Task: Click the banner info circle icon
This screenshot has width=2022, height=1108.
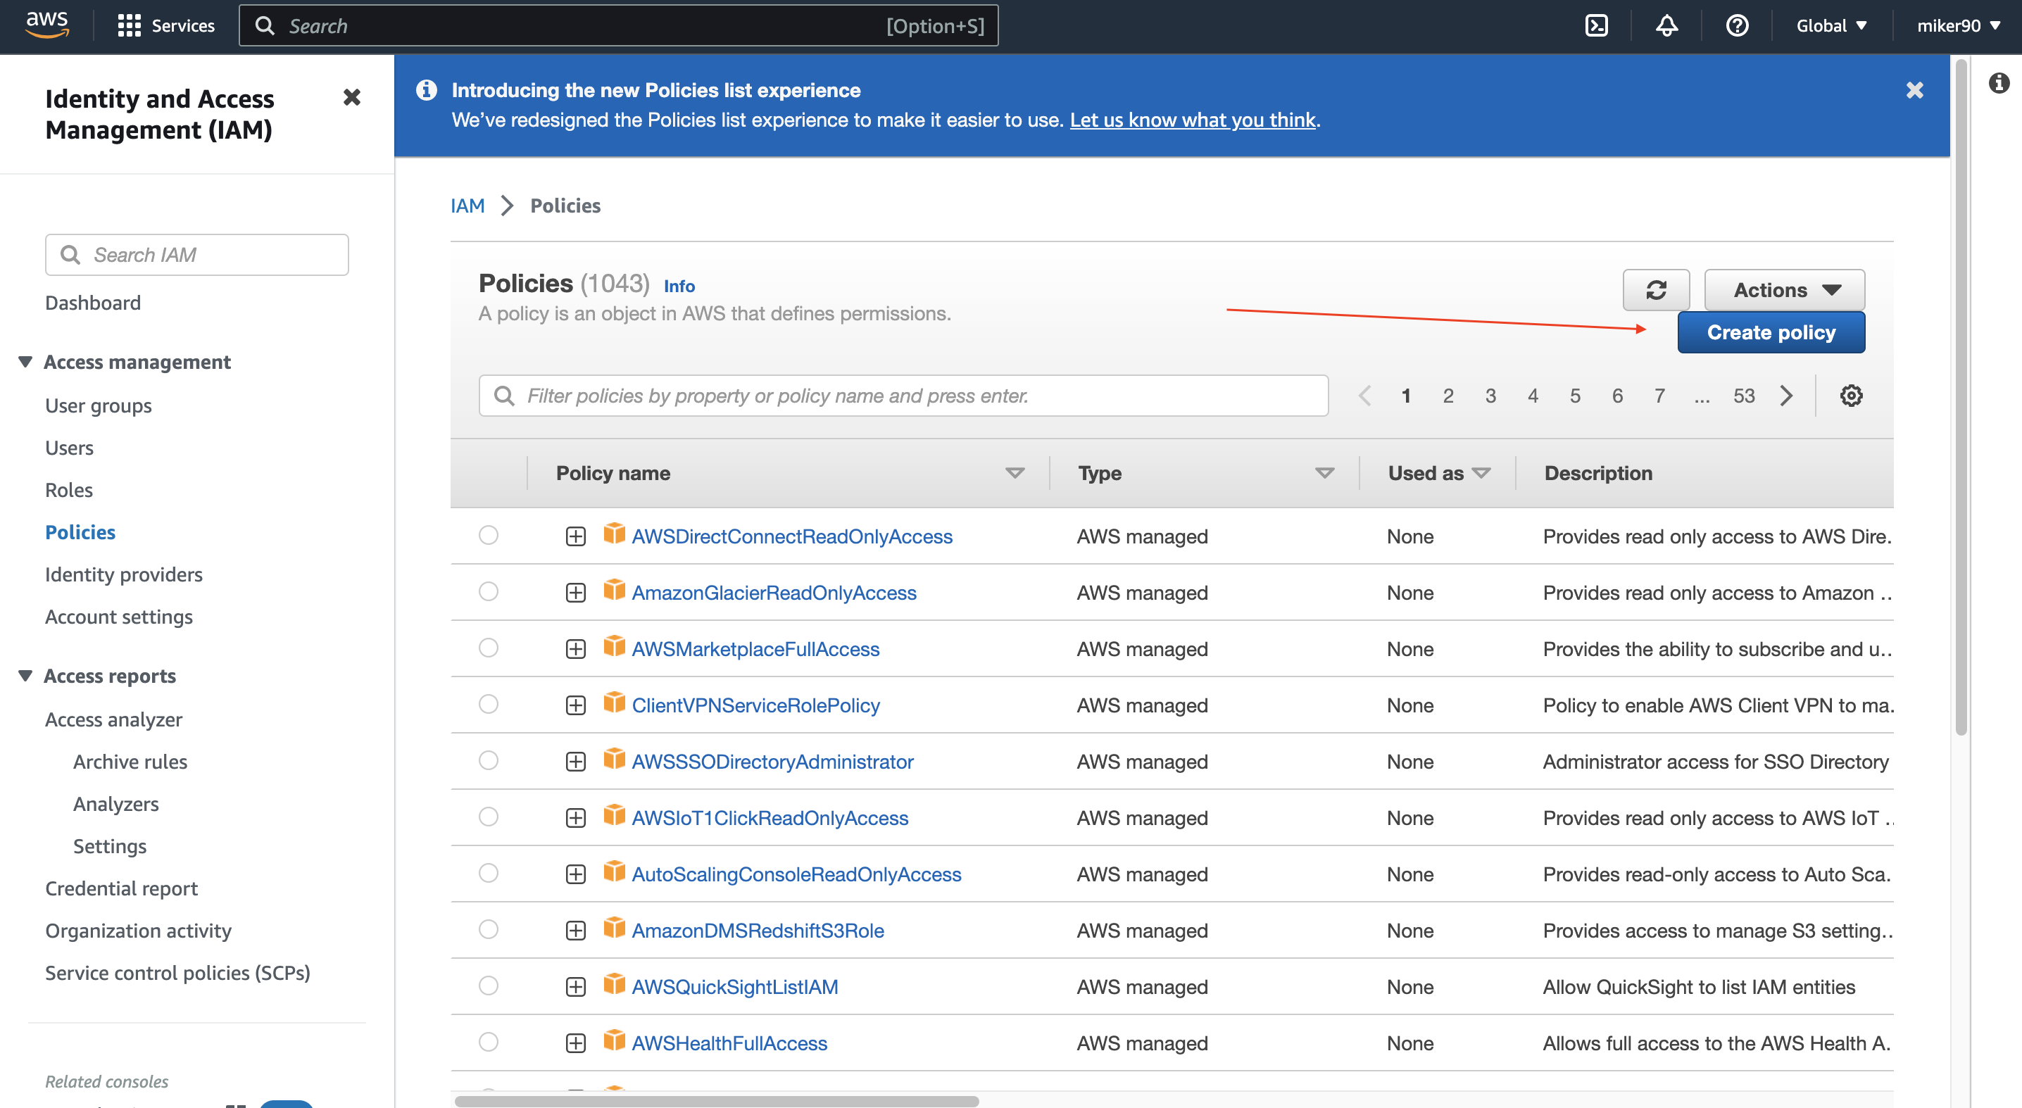Action: [426, 90]
